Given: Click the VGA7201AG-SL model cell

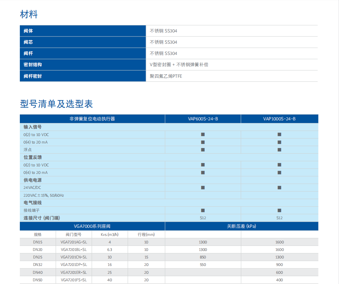Looking at the screenshot, I should [x=74, y=242].
